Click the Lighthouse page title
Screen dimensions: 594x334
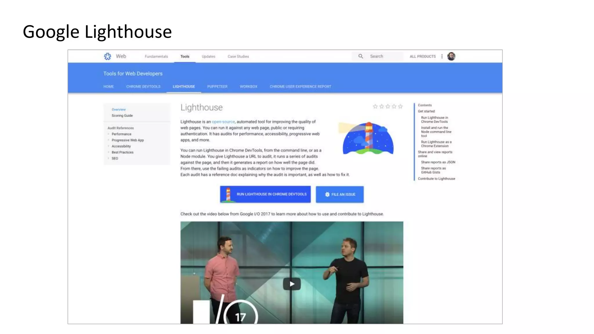[202, 108]
